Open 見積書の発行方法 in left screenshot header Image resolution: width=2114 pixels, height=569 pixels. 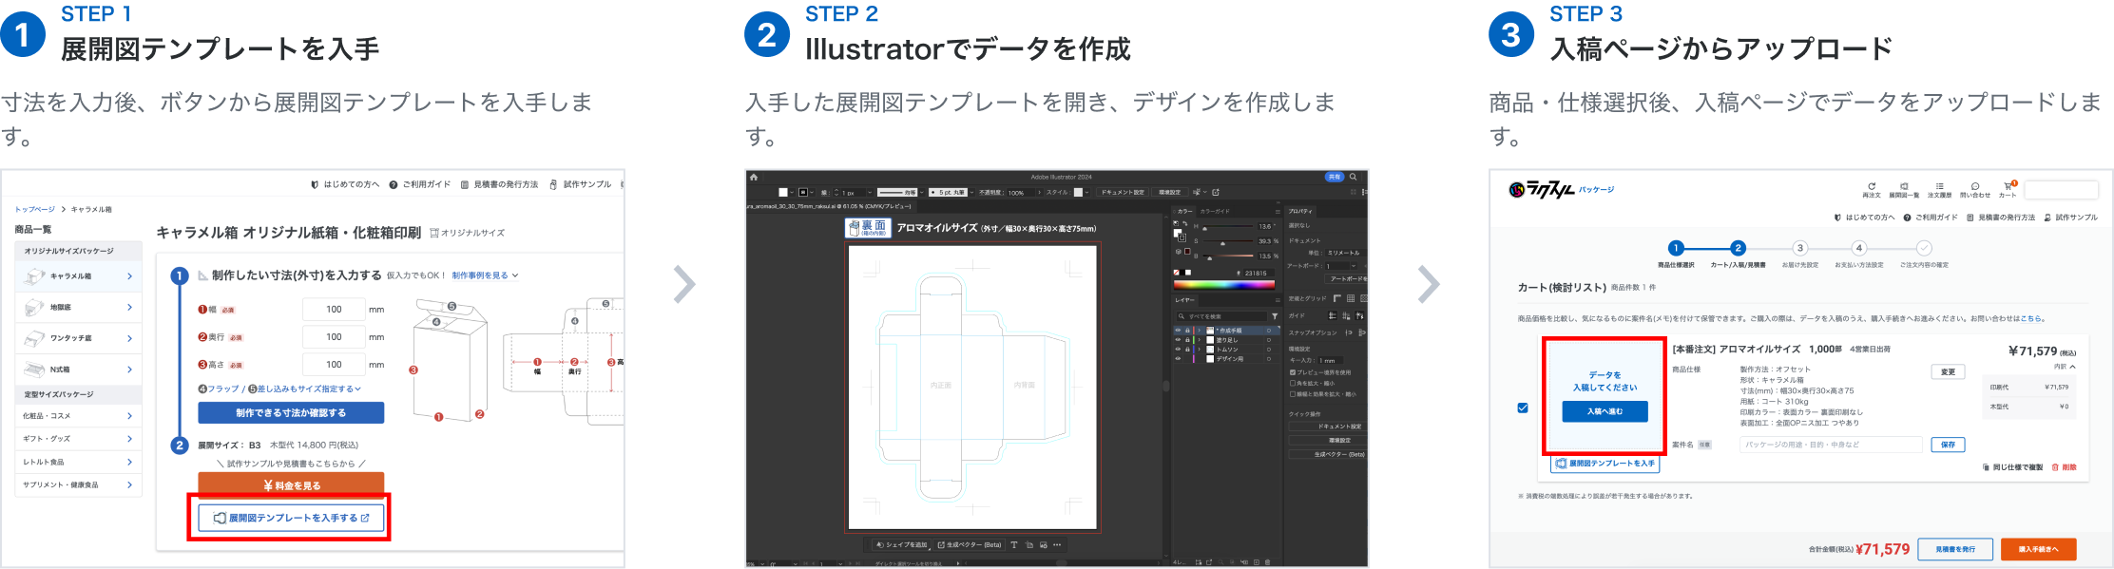[x=500, y=184]
